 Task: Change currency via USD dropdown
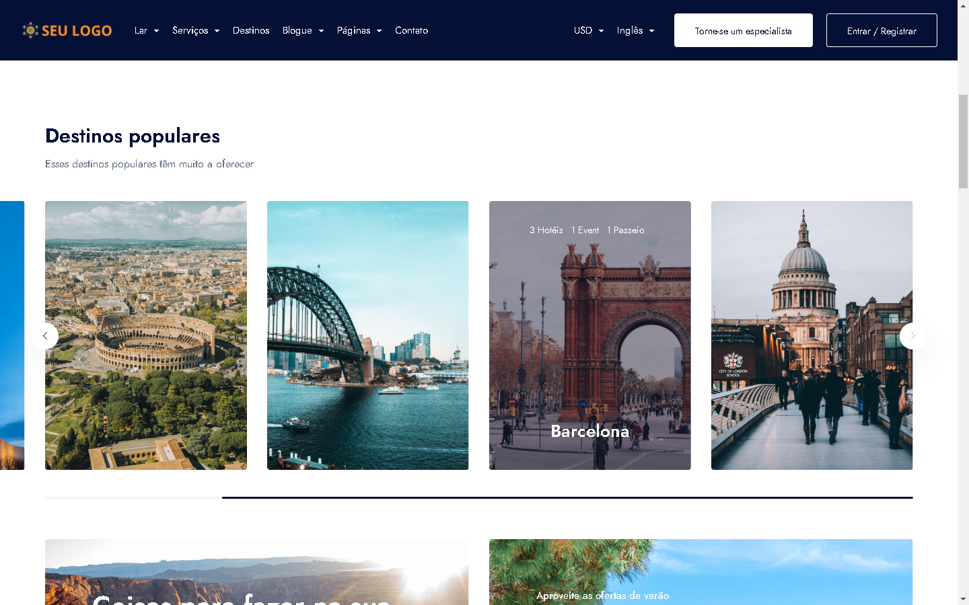pyautogui.click(x=588, y=30)
